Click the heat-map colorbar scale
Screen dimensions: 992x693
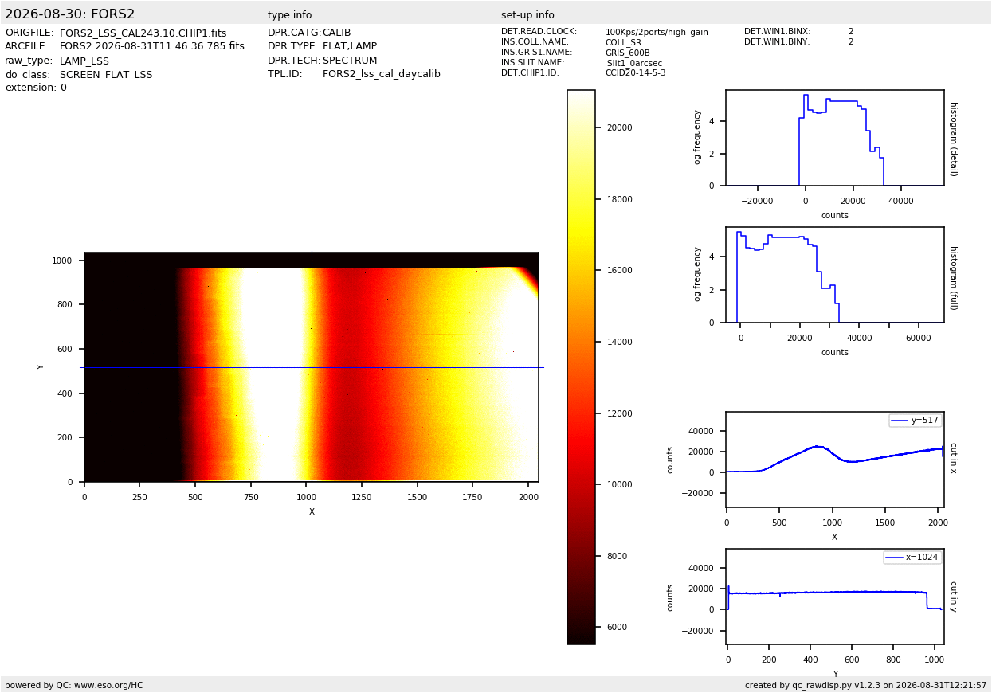click(x=581, y=367)
